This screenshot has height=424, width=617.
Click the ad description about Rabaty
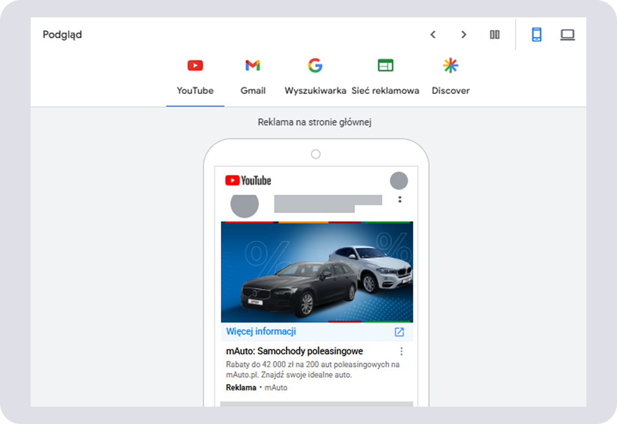[312, 370]
